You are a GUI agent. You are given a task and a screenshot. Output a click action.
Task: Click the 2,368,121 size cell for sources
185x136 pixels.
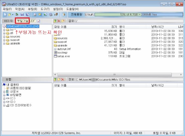pos(109,38)
